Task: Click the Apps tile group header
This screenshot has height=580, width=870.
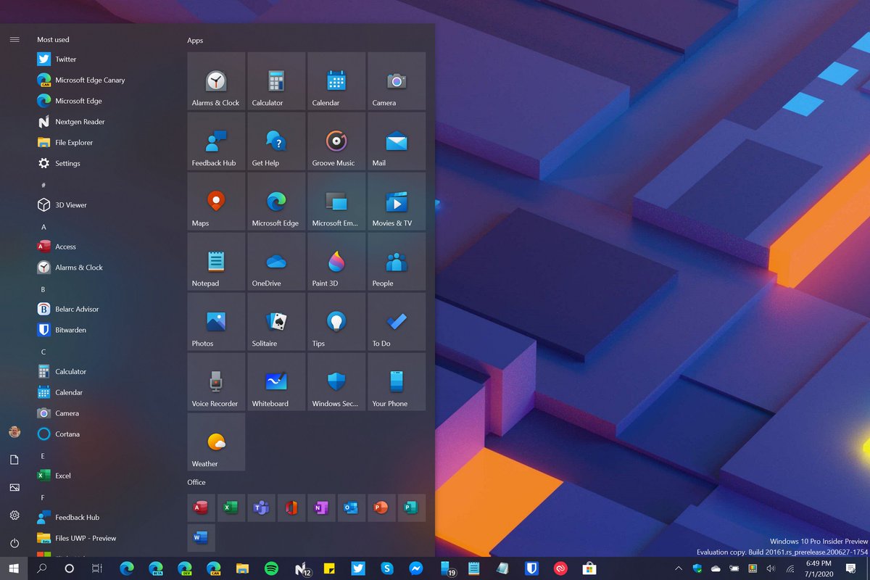Action: 195,41
